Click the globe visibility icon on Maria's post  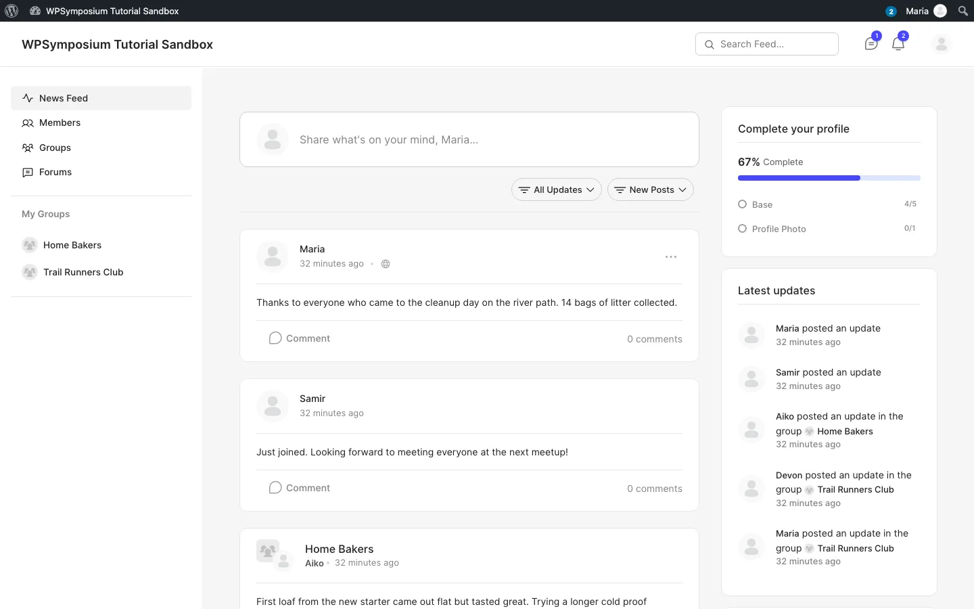click(x=386, y=264)
